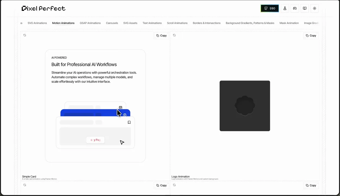Click the 'AI POWERED' label
Image resolution: width=340 pixels, height=196 pixels.
coord(59,58)
